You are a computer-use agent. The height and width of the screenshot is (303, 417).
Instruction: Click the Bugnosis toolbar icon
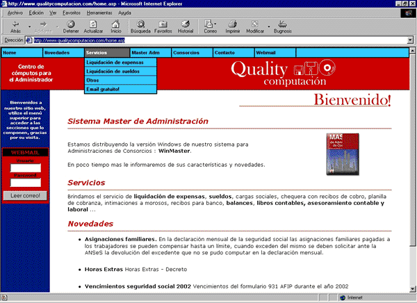[283, 27]
